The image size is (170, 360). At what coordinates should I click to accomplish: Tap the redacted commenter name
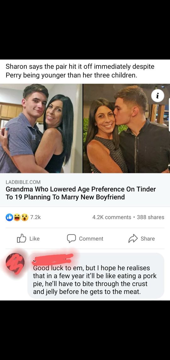[x=53, y=259]
